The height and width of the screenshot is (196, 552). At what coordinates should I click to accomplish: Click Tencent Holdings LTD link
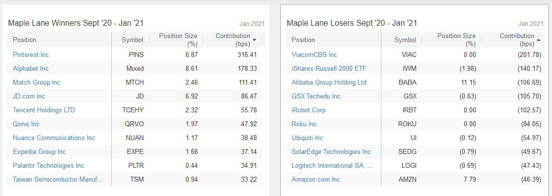(x=44, y=110)
